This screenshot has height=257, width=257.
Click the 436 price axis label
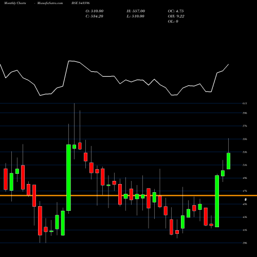point(245,217)
